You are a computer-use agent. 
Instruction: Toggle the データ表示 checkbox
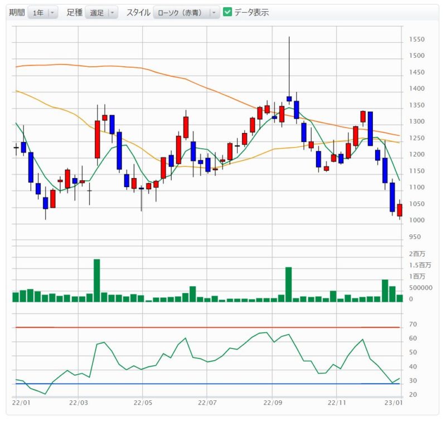[x=227, y=12]
